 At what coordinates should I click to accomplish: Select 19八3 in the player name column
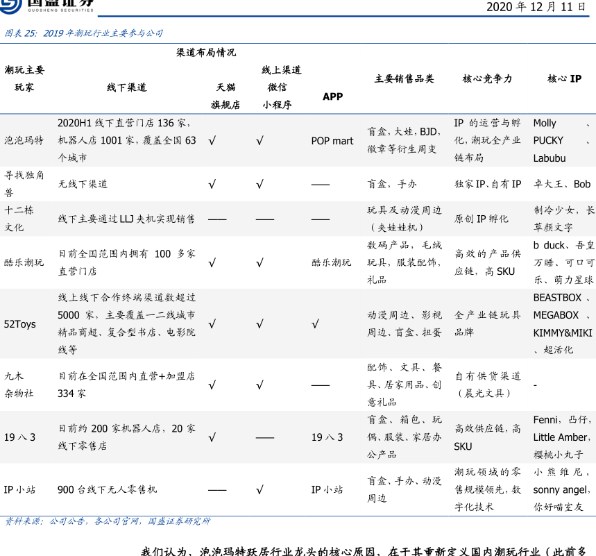pyautogui.click(x=19, y=437)
